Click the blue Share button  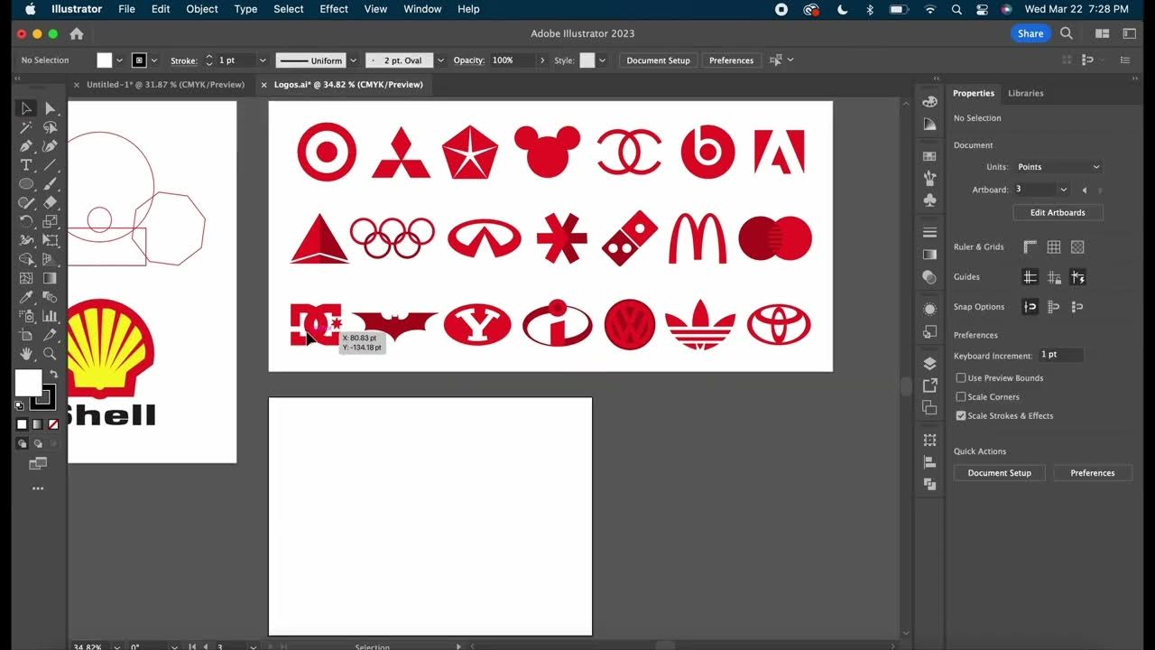(x=1030, y=33)
